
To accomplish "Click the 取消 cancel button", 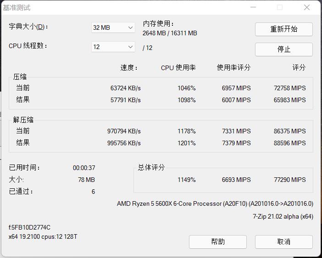I will [x=284, y=242].
